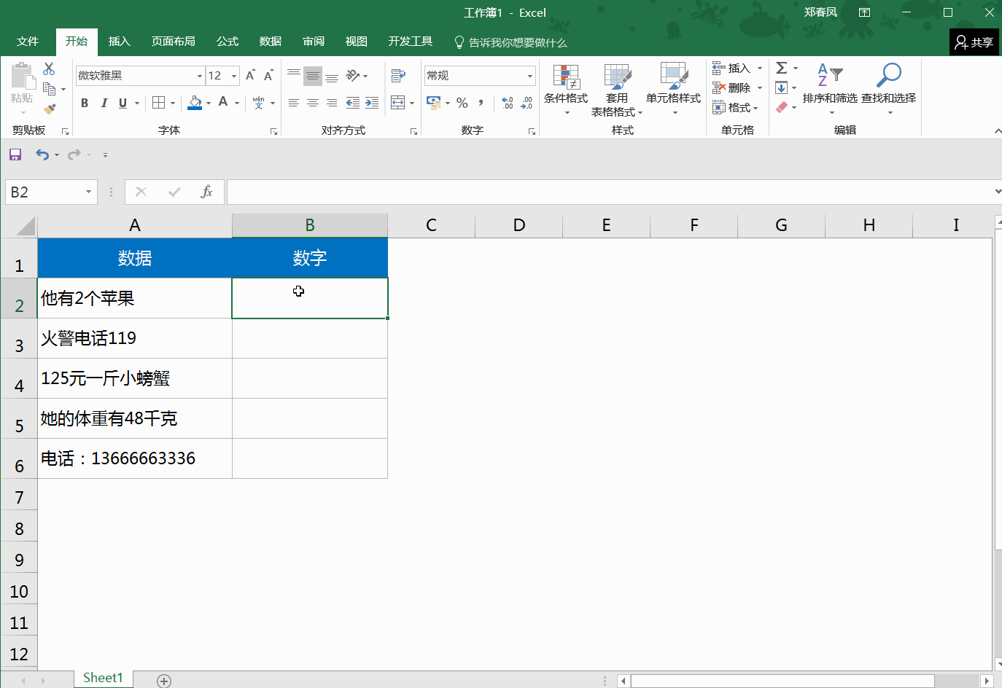Switch to 开发工具 Developer tab

(x=411, y=42)
